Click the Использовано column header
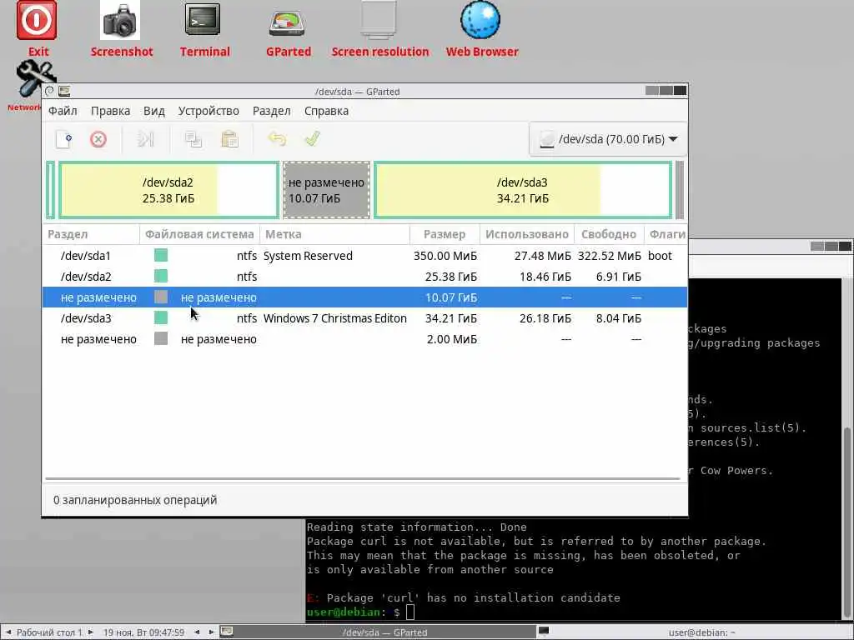The height and width of the screenshot is (640, 854). (x=527, y=234)
